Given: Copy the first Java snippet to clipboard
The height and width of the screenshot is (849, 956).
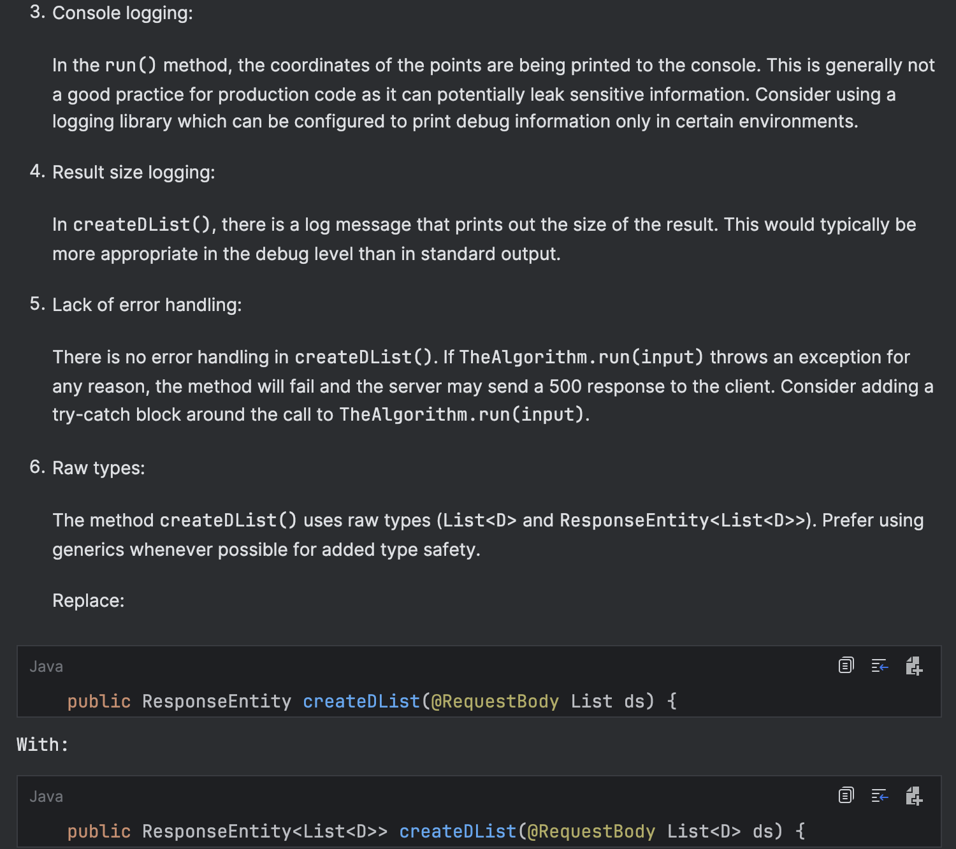Looking at the screenshot, I should click(x=846, y=665).
